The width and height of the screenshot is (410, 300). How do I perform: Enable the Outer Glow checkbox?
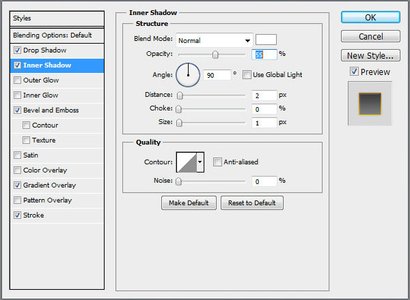pyautogui.click(x=17, y=80)
